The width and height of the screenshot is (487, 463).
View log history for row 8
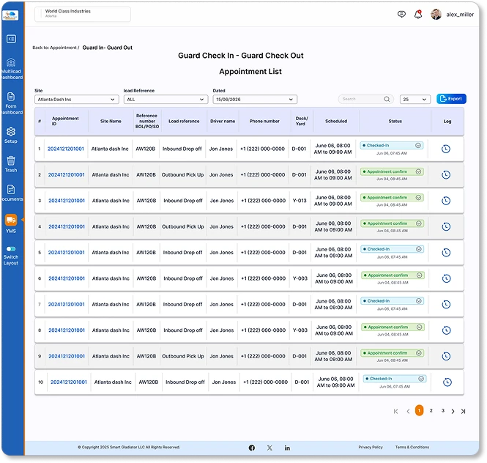446,330
